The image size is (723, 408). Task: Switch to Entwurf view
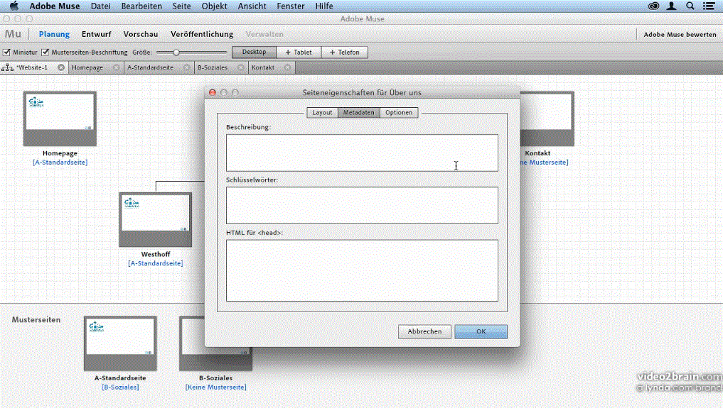[x=97, y=34]
